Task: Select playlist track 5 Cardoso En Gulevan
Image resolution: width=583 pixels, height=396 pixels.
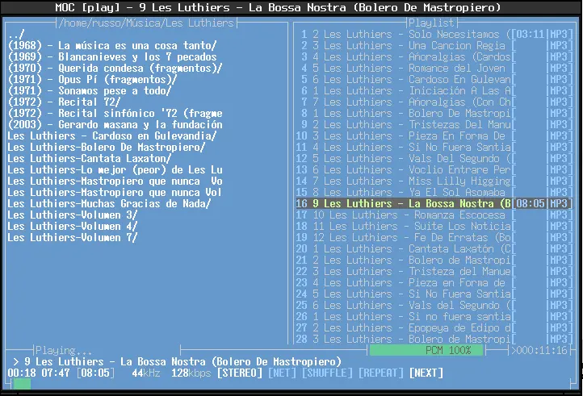Action: pyautogui.click(x=434, y=79)
